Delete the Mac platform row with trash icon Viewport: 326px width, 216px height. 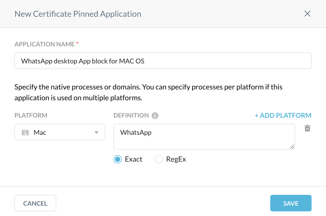pos(307,128)
